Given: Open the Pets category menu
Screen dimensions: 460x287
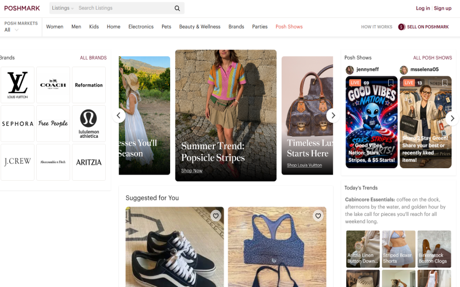Looking at the screenshot, I should coord(166,26).
